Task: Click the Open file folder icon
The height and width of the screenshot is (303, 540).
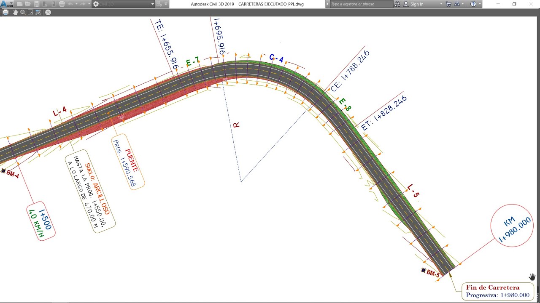Action: [27, 4]
